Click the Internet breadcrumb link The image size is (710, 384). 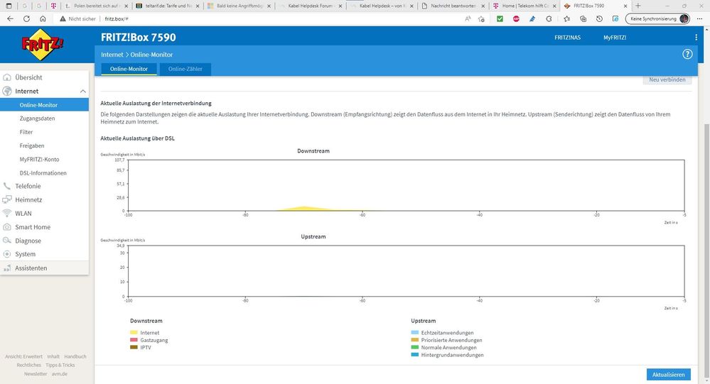click(x=112, y=55)
